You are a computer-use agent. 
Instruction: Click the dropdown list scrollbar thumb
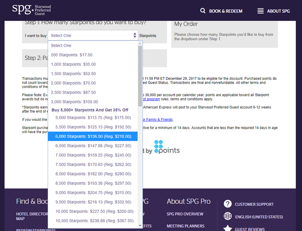point(140,76)
